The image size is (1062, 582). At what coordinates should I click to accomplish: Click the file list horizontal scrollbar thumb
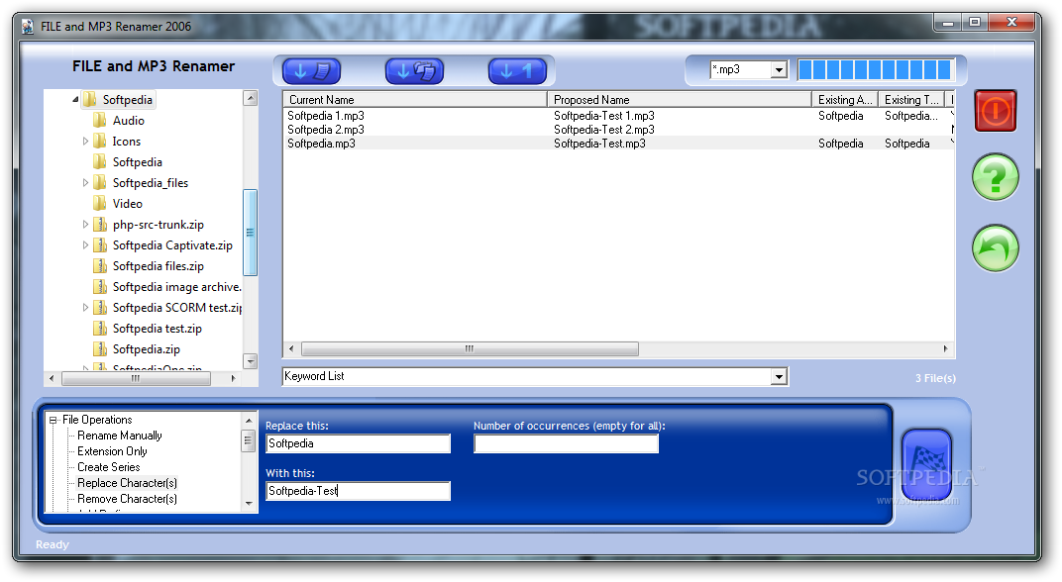click(x=470, y=349)
